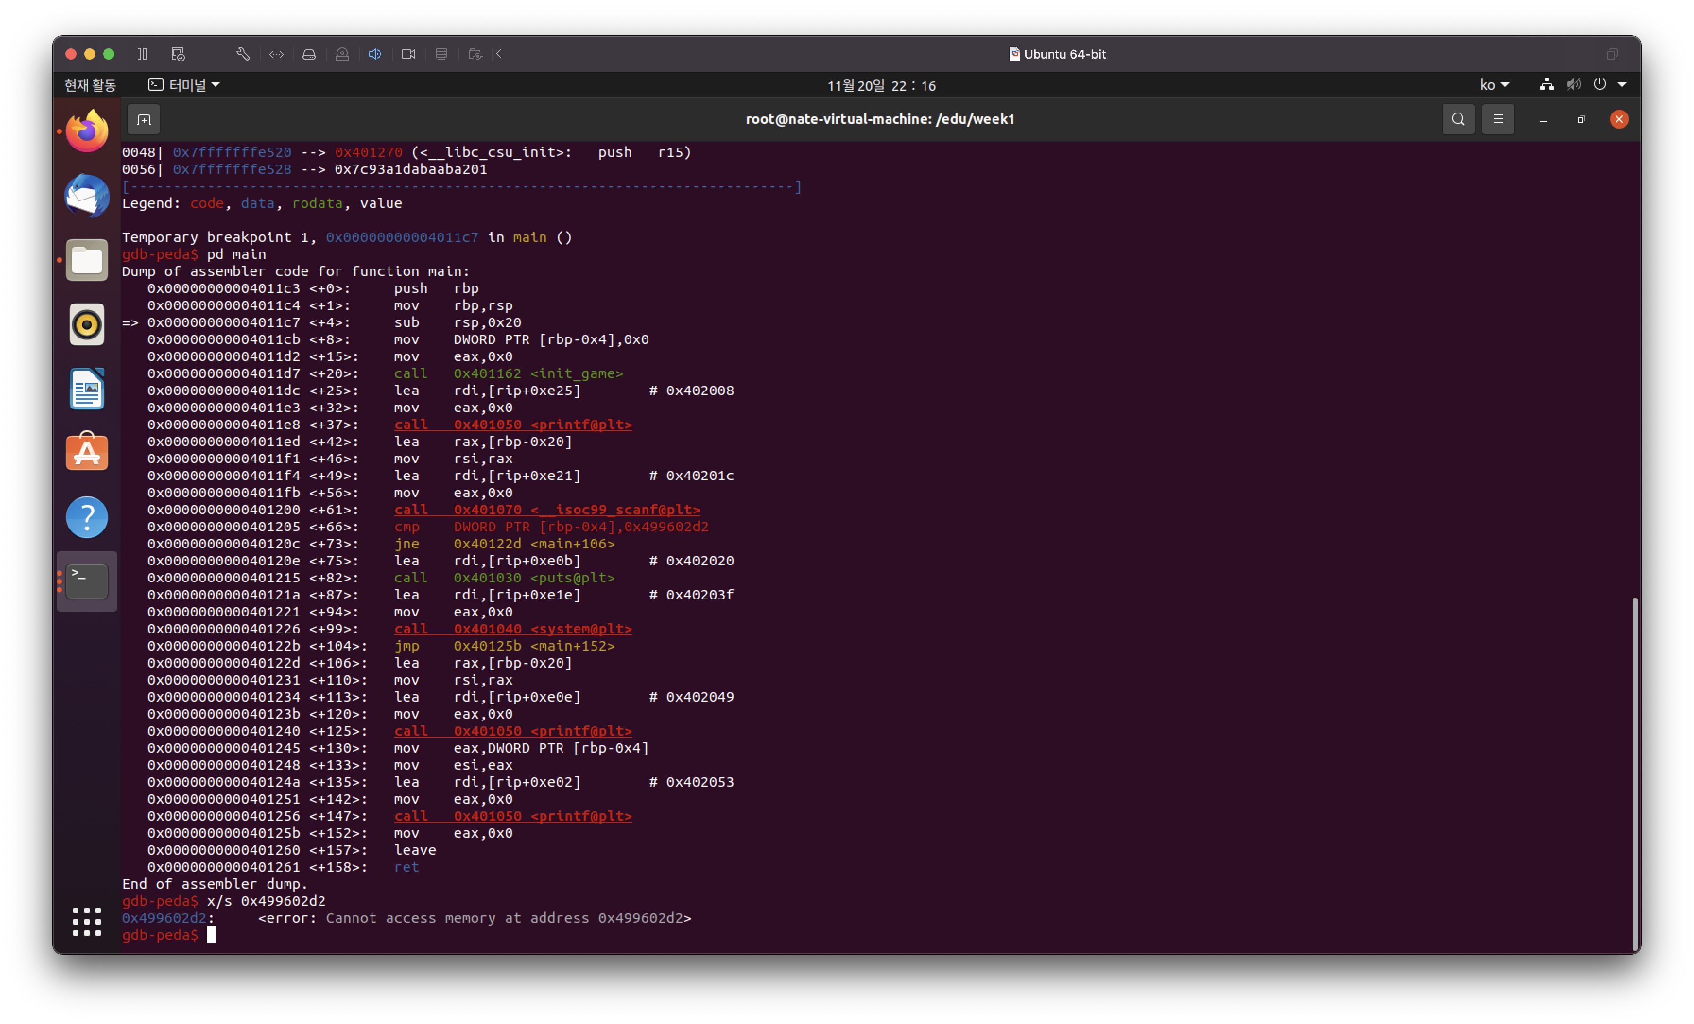Toggle VM pause button in toolbar
The width and height of the screenshot is (1694, 1024).
[x=142, y=53]
